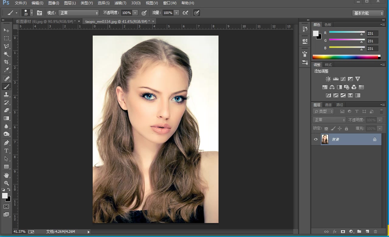Toggle type layer filter
389x237 pixels.
[357, 112]
